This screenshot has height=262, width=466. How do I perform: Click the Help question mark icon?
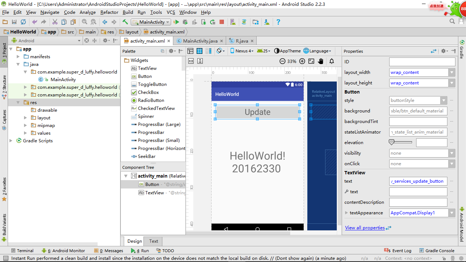[x=278, y=22]
